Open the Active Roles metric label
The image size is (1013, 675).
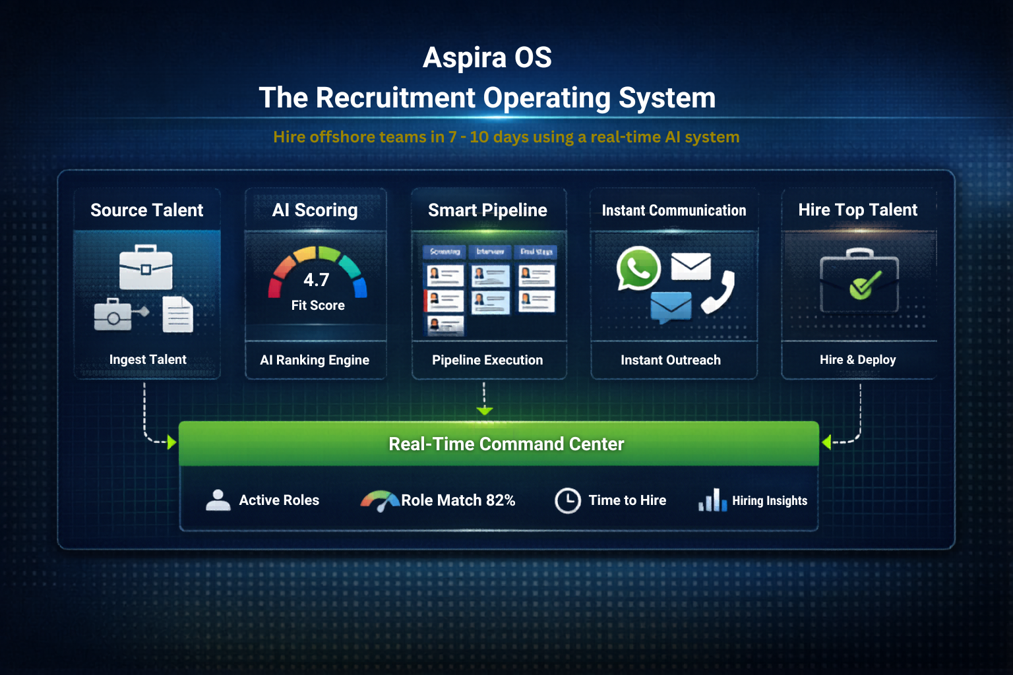pyautogui.click(x=279, y=500)
